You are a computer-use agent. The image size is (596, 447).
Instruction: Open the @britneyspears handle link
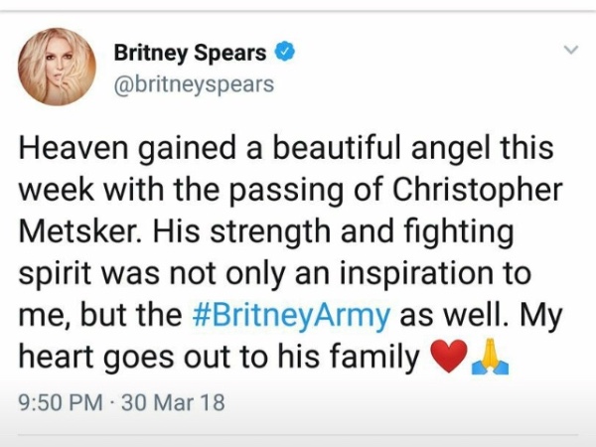[x=194, y=84]
